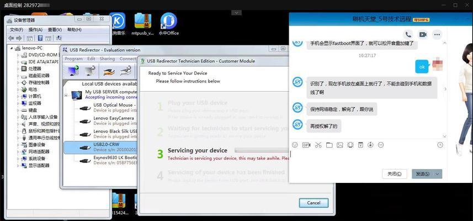Select 存储控制器 in Device Manager tree

[x=39, y=82]
